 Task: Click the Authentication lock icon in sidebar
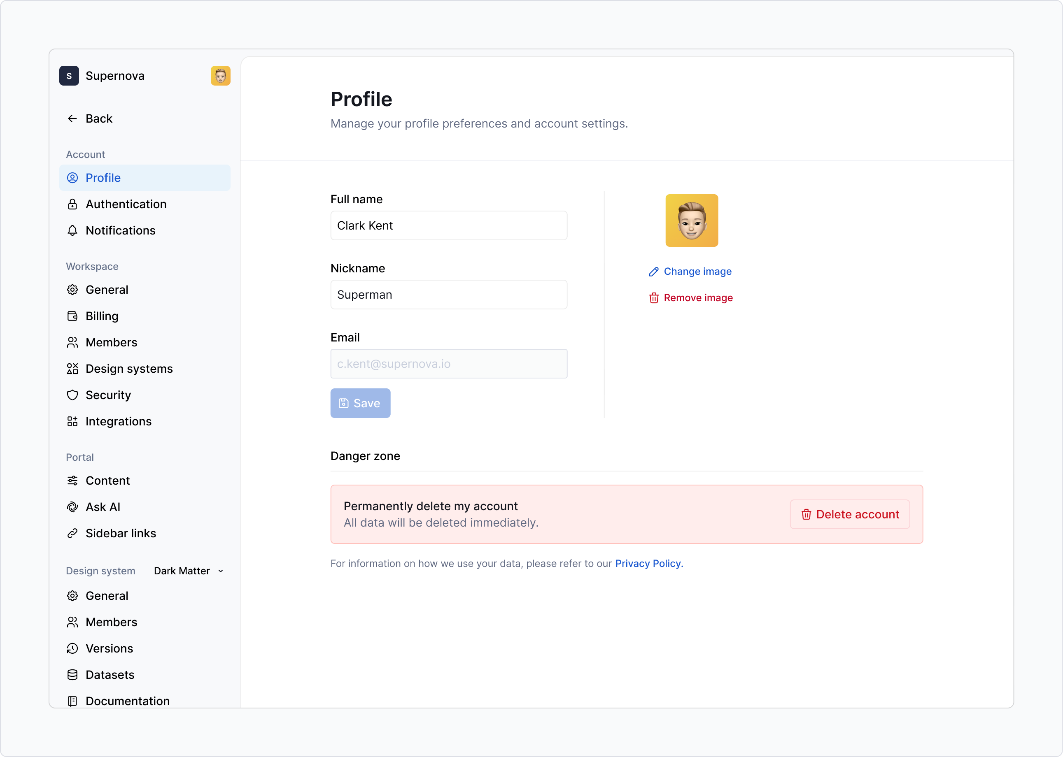pos(73,204)
